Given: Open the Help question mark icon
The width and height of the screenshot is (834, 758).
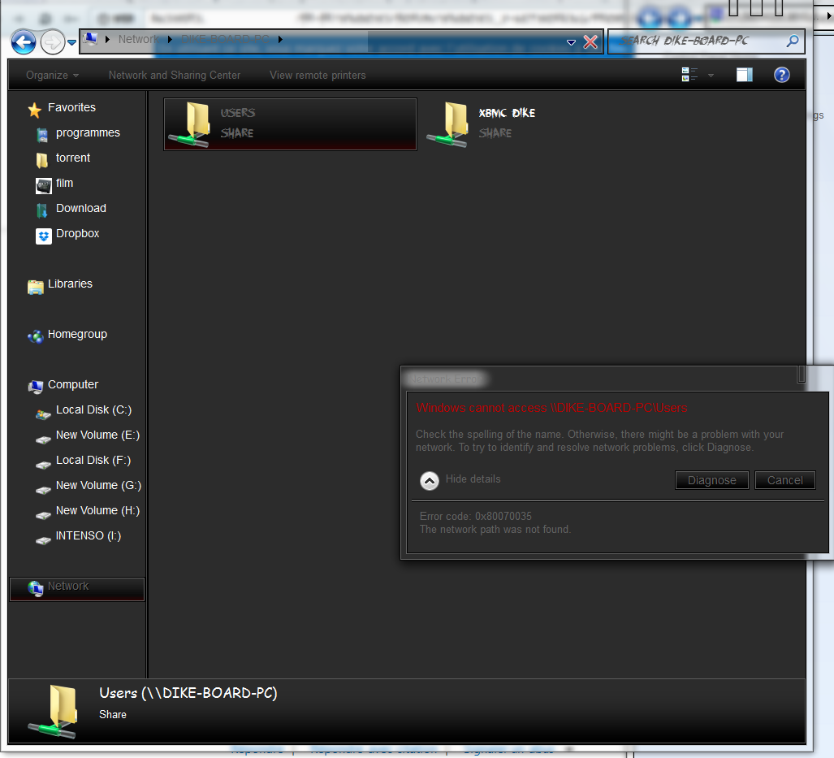Looking at the screenshot, I should tap(781, 75).
